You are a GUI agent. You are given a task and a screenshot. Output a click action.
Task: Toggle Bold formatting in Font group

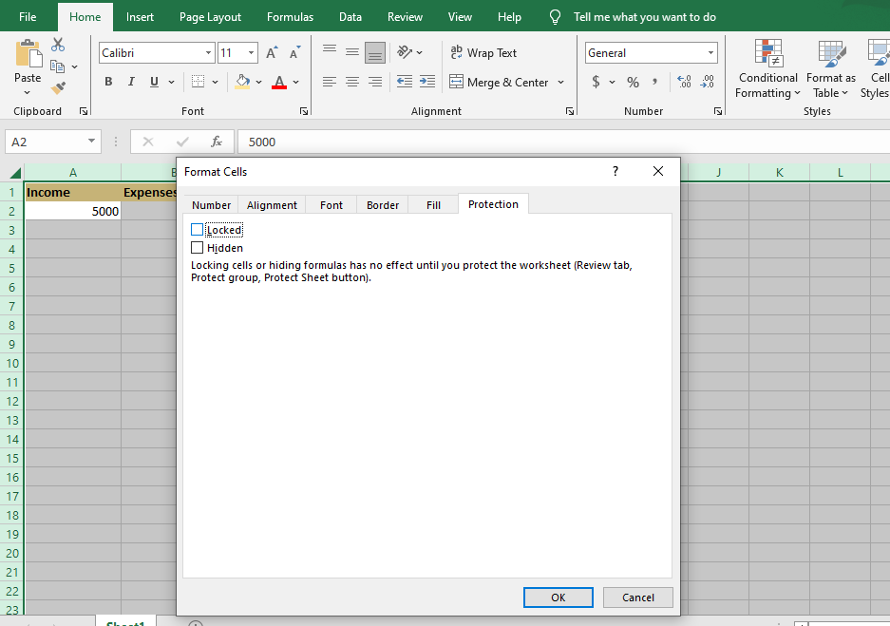(108, 82)
